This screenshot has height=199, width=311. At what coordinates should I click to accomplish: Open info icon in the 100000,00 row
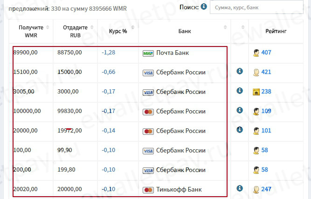point(240,110)
